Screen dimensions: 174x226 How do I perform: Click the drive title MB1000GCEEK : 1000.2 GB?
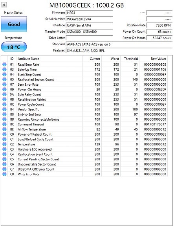(86, 6)
